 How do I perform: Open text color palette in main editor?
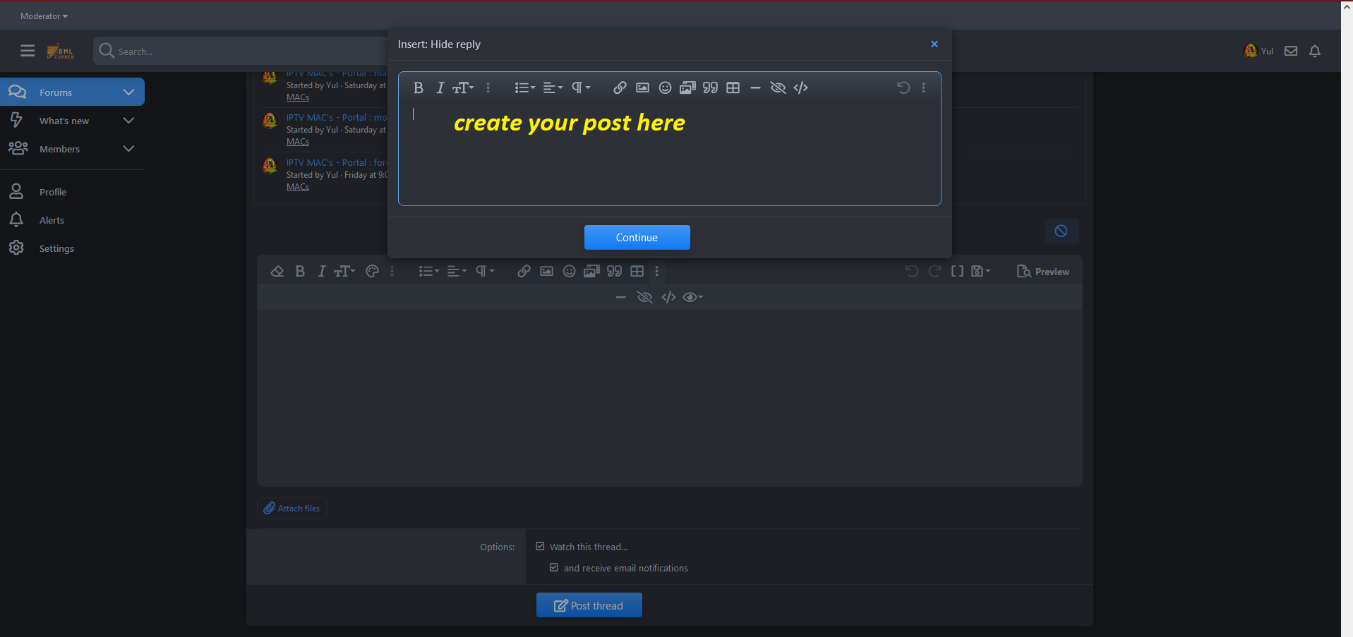(x=372, y=271)
